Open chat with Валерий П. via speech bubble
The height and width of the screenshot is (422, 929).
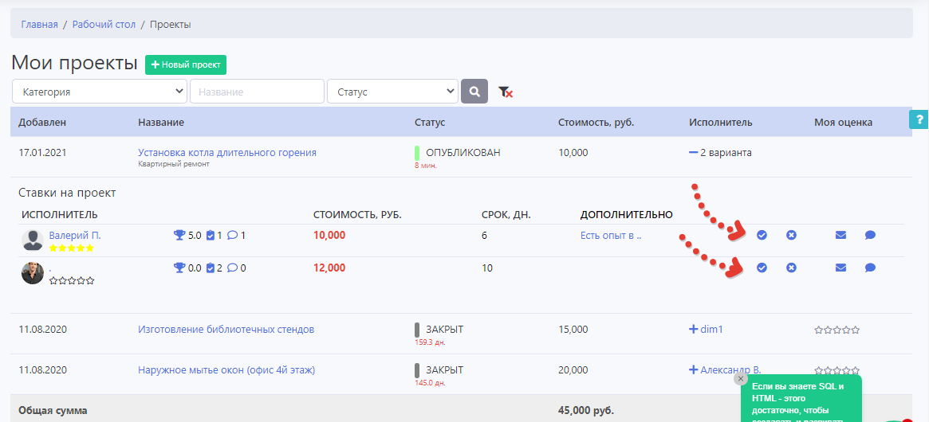870,235
